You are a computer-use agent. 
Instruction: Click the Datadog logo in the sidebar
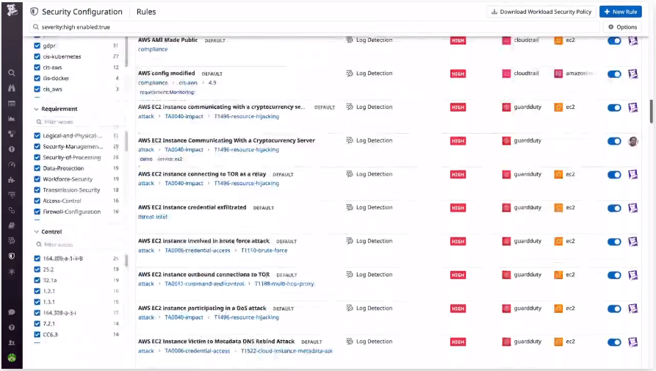coord(12,10)
